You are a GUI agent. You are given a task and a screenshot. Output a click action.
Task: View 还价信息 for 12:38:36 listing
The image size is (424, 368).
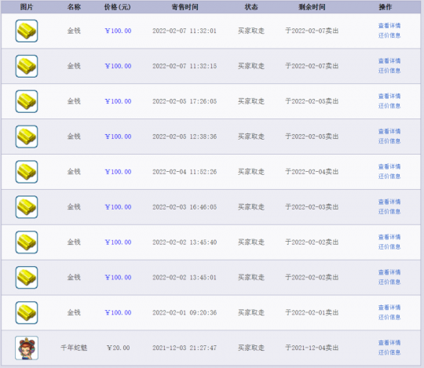(389, 141)
